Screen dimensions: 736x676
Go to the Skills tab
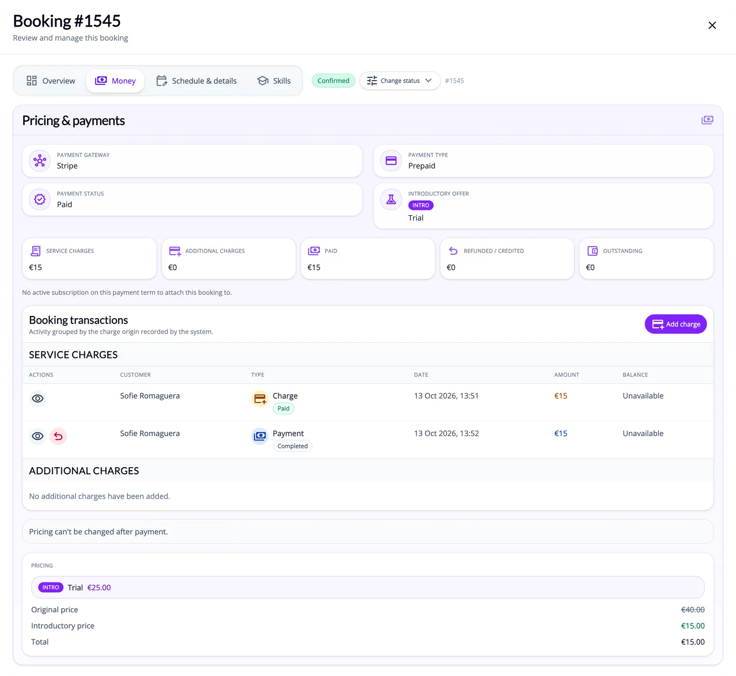274,81
